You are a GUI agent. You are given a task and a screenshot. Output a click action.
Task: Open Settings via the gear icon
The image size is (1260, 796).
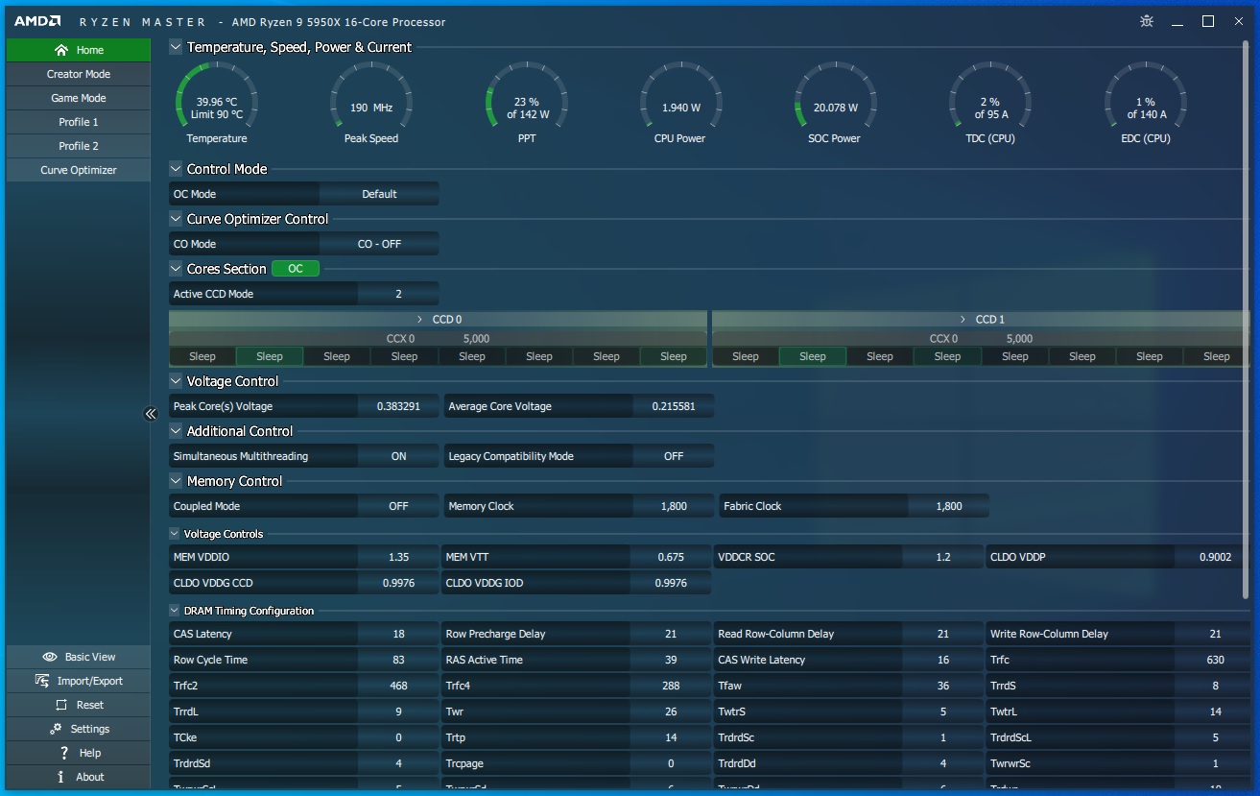[x=57, y=729]
